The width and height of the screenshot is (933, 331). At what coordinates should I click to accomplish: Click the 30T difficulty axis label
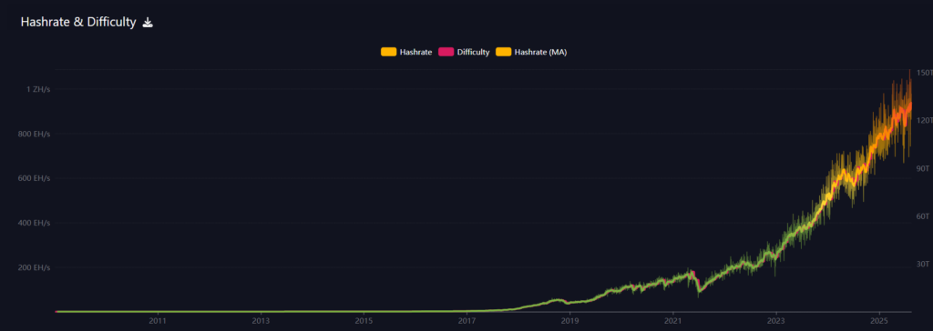(924, 264)
